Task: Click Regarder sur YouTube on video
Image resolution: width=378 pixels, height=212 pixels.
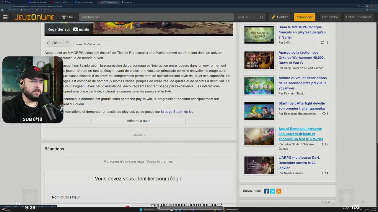Action: (68, 29)
